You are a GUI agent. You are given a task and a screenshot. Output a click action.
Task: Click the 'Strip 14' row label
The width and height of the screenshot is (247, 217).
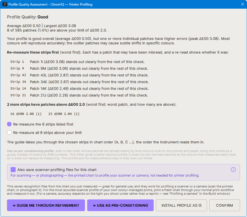click(18, 88)
